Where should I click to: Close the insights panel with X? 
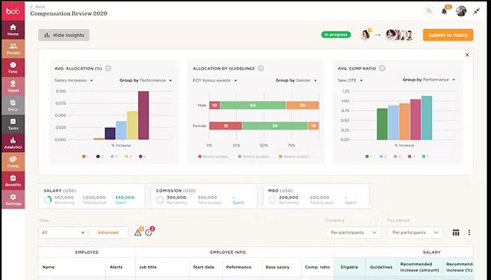[467, 55]
